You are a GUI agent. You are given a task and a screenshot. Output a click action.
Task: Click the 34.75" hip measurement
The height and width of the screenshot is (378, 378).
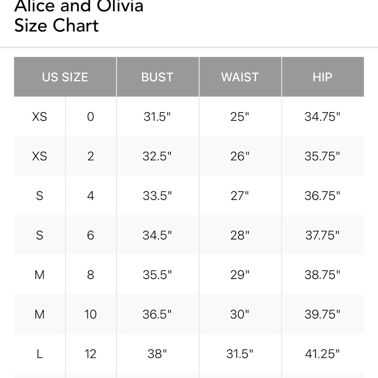pyautogui.click(x=322, y=117)
